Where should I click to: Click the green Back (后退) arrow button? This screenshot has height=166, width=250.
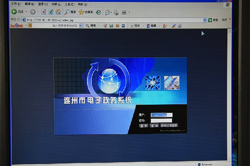point(14,12)
